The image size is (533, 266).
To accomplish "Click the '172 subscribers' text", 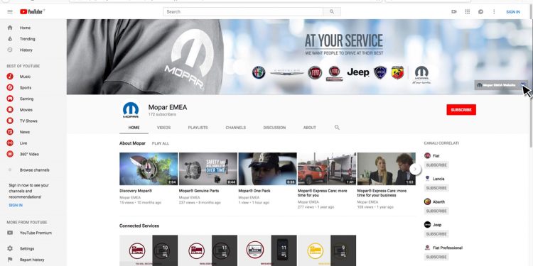I will (x=162, y=115).
